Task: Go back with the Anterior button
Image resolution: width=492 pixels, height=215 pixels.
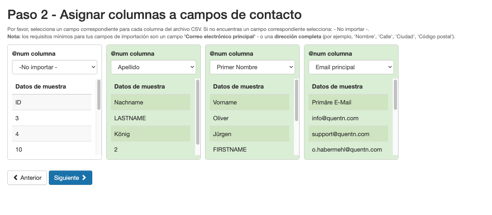Action: [x=27, y=178]
